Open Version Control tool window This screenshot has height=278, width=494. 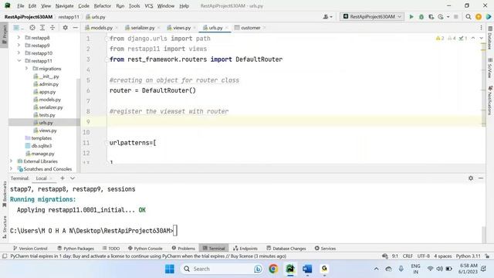point(30,249)
